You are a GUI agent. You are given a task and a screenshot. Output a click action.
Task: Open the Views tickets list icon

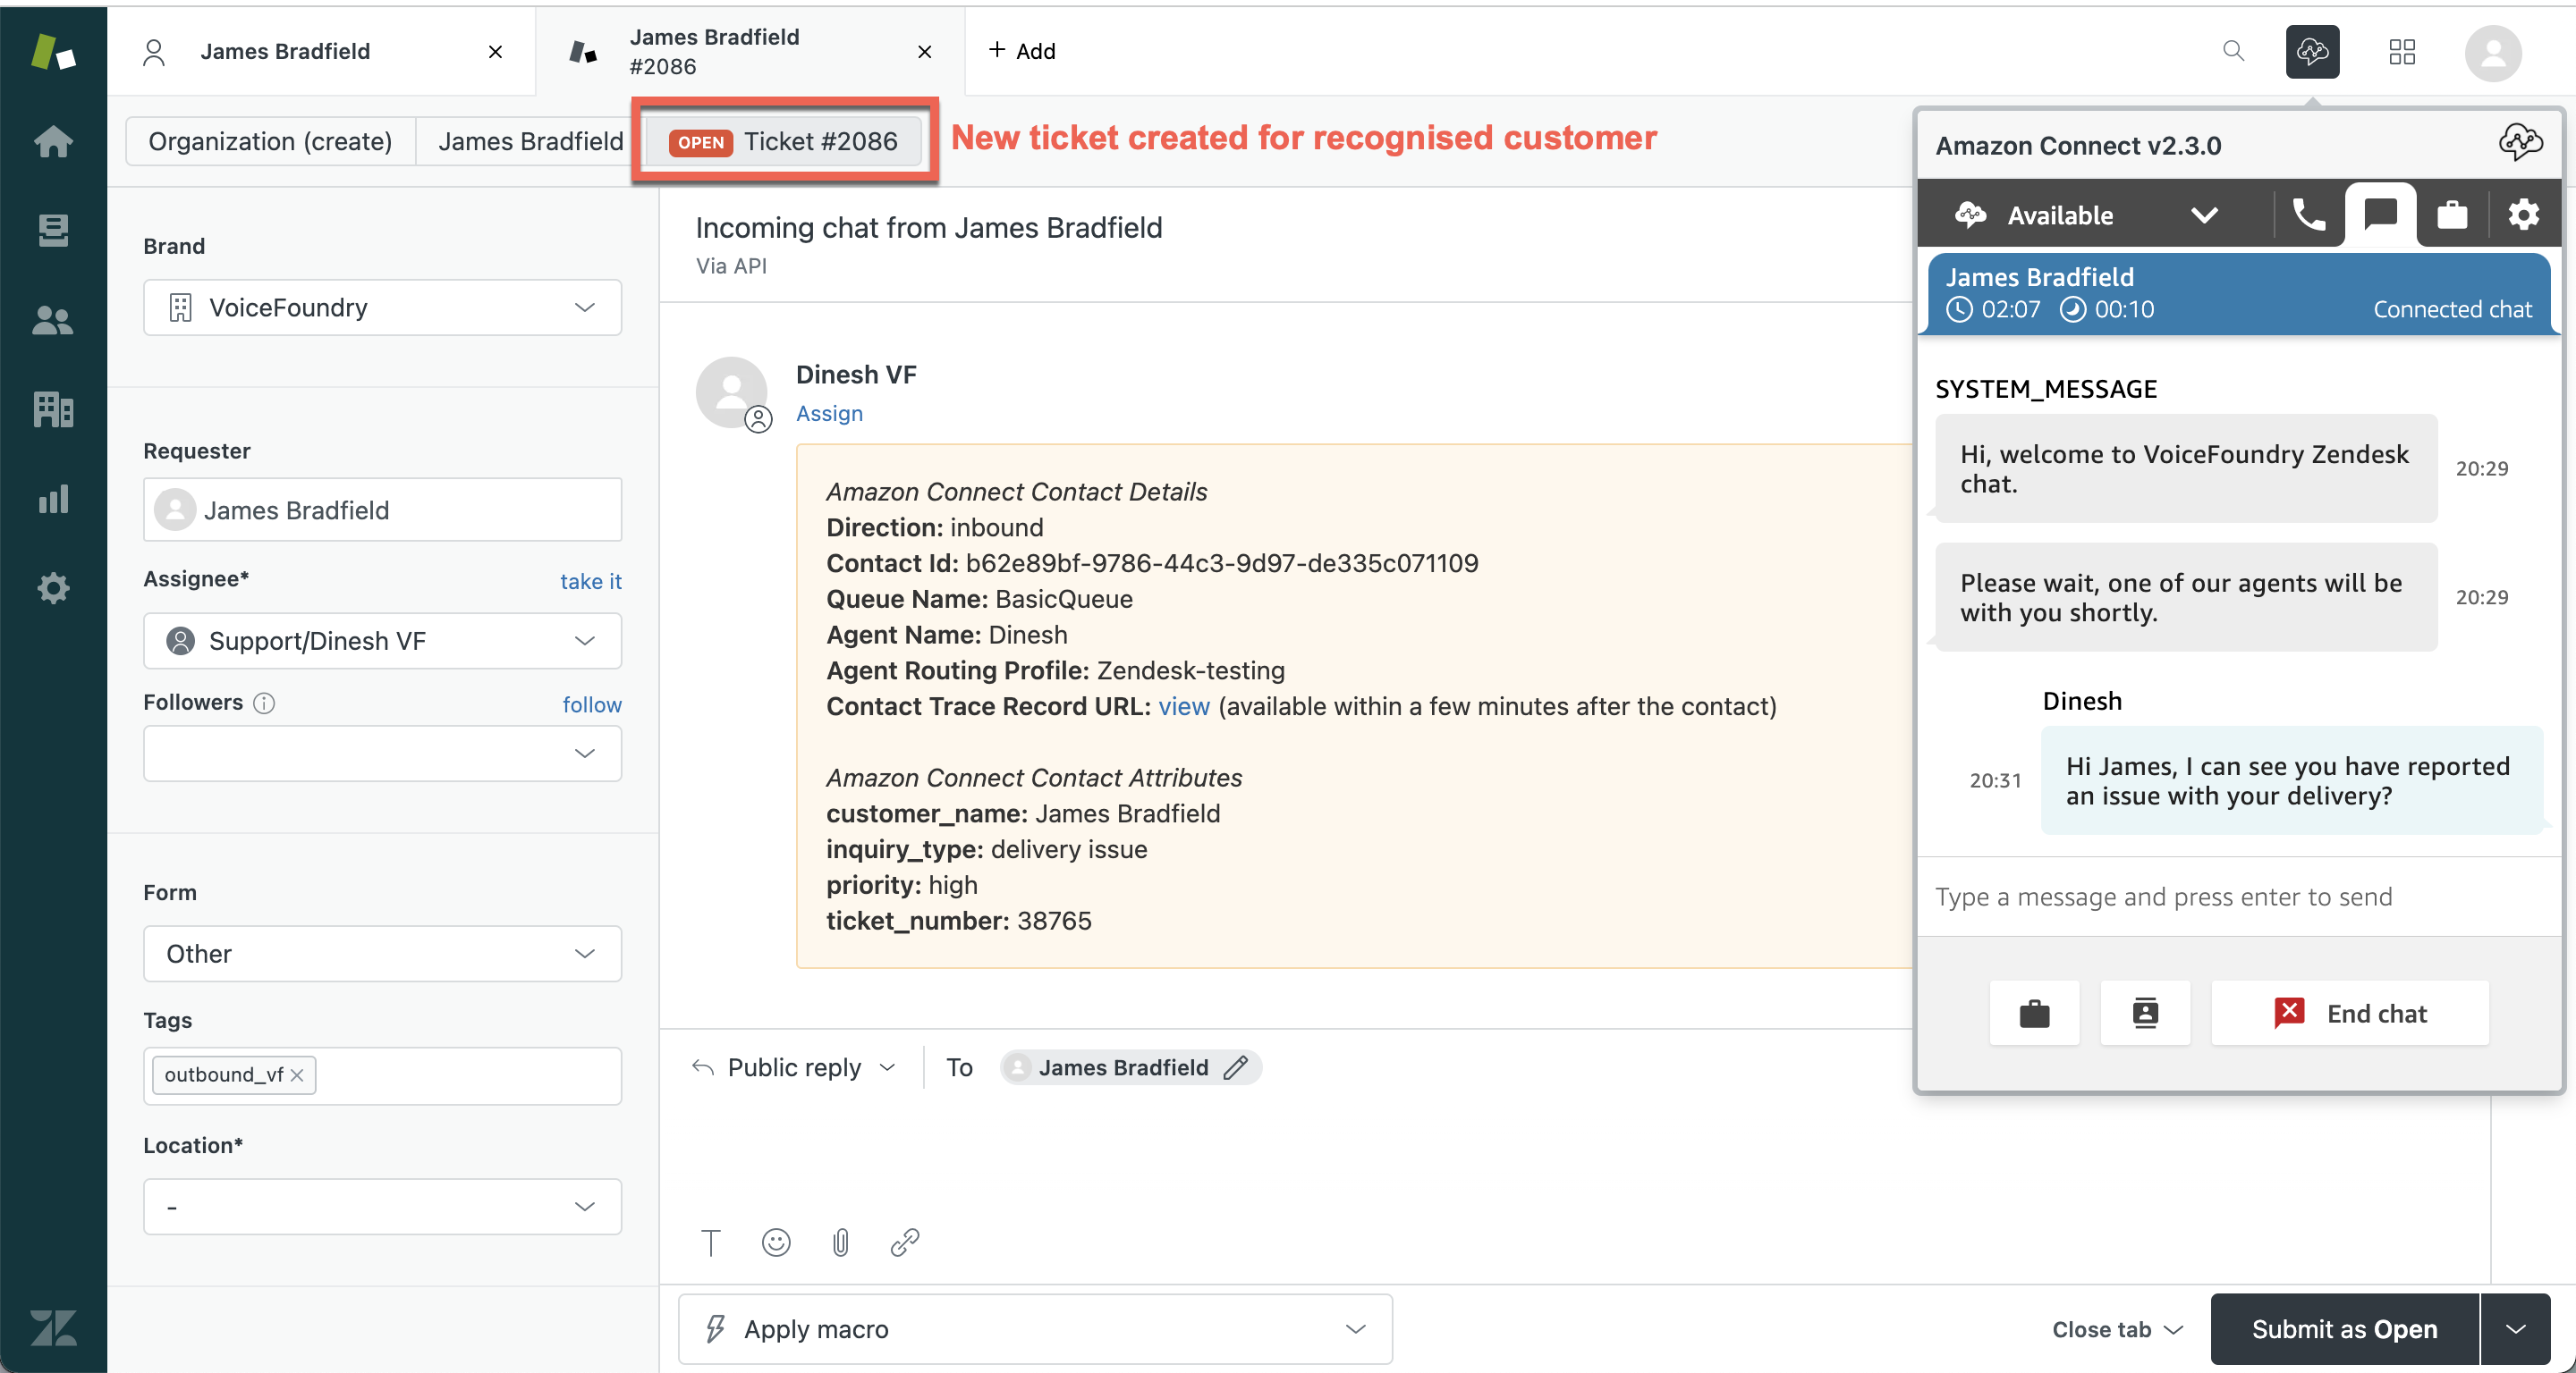pos(53,231)
